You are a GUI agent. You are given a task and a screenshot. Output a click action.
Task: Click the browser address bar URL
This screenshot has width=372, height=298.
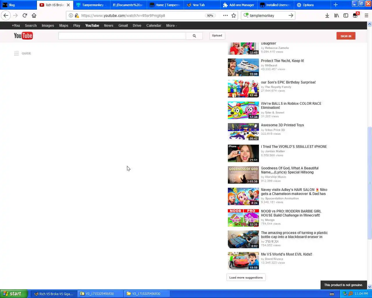tap(123, 15)
